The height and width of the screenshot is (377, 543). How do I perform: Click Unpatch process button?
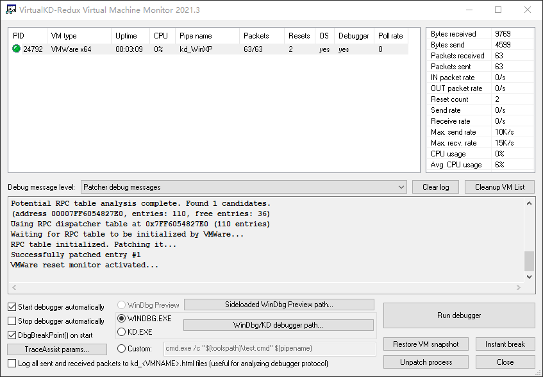(426, 362)
